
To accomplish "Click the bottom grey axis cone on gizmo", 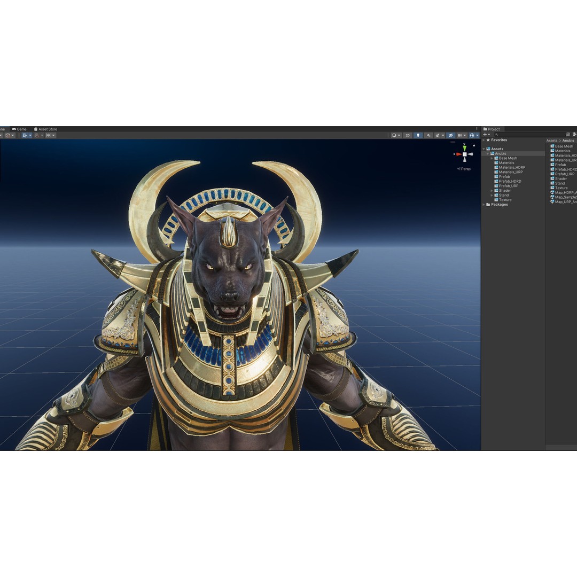I will [x=464, y=159].
